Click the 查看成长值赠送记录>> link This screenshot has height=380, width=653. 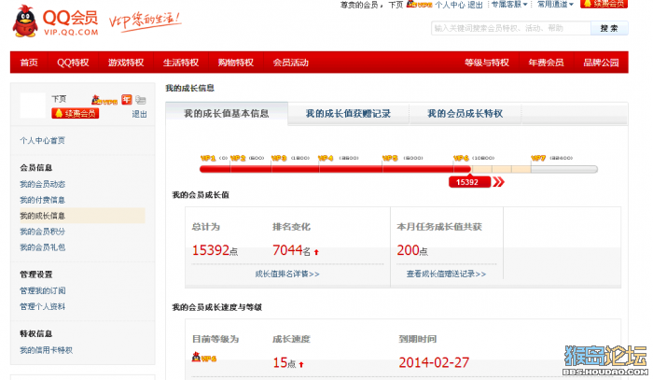point(447,274)
